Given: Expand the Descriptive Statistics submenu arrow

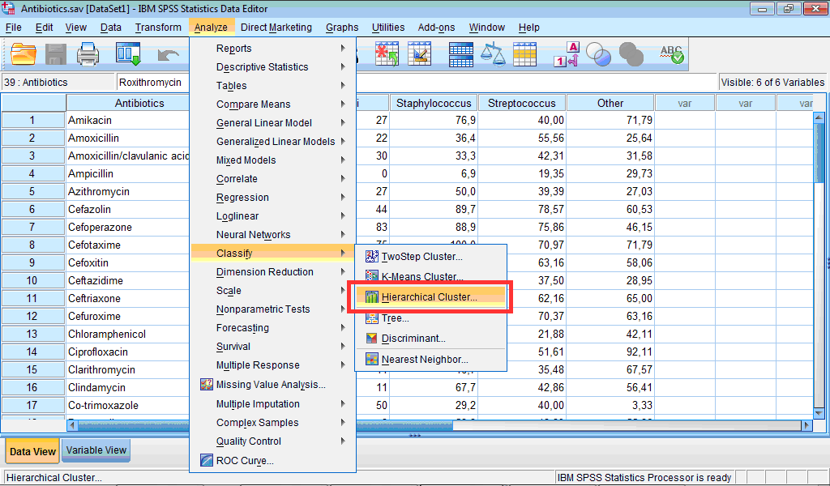Looking at the screenshot, I should (x=343, y=66).
